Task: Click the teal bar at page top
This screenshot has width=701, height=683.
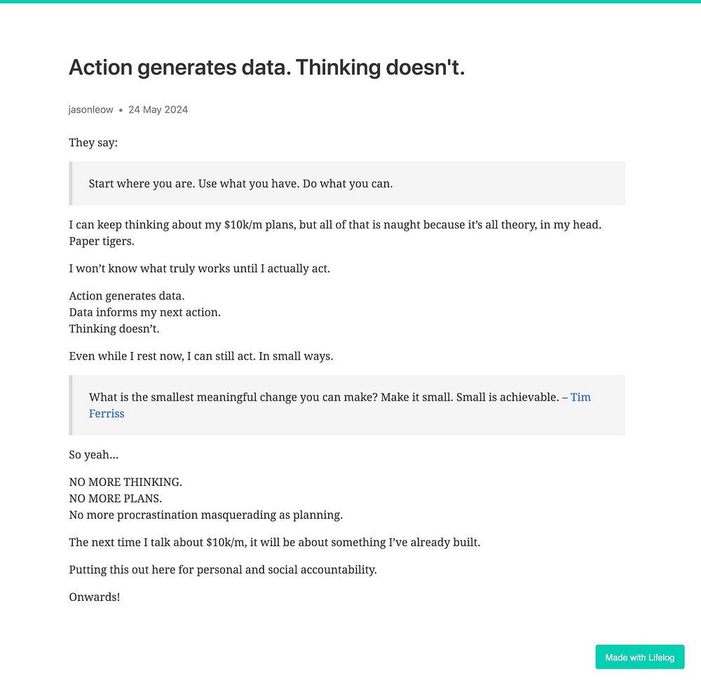Action: click(350, 1)
